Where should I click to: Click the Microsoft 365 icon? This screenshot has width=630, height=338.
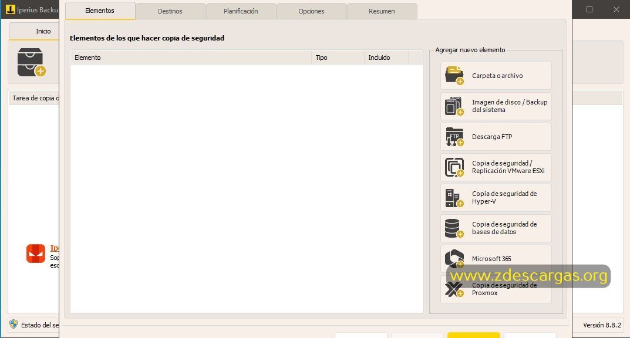pyautogui.click(x=454, y=259)
